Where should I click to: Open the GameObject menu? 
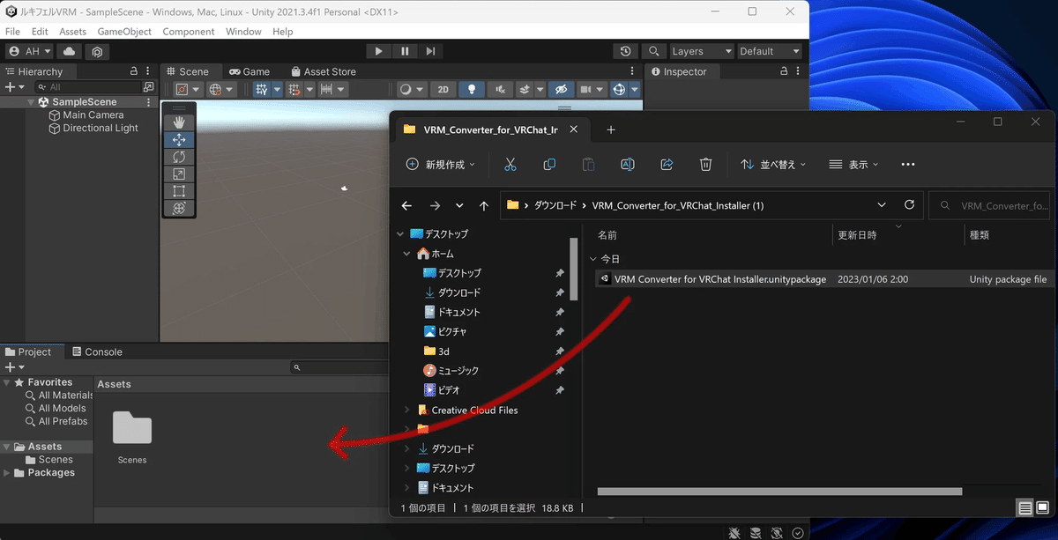tap(124, 32)
